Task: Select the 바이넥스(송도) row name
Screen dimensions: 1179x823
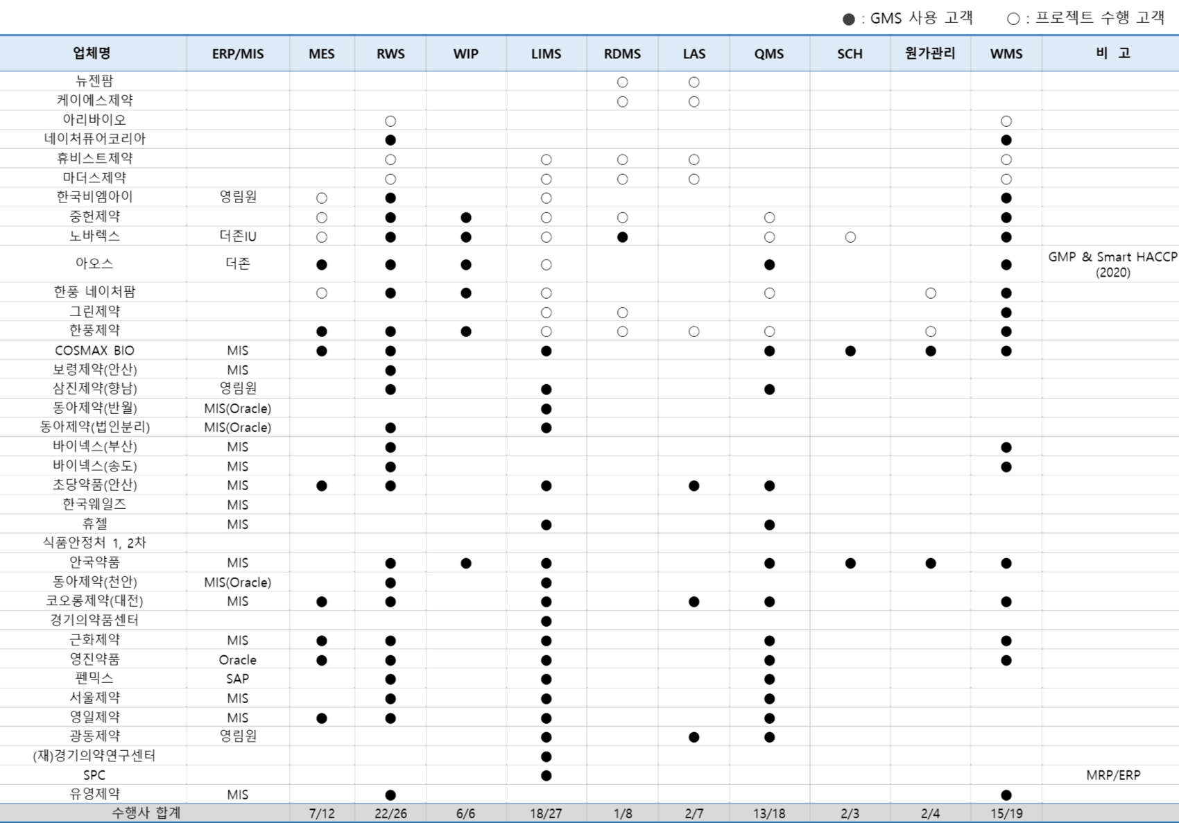Action: [x=94, y=466]
